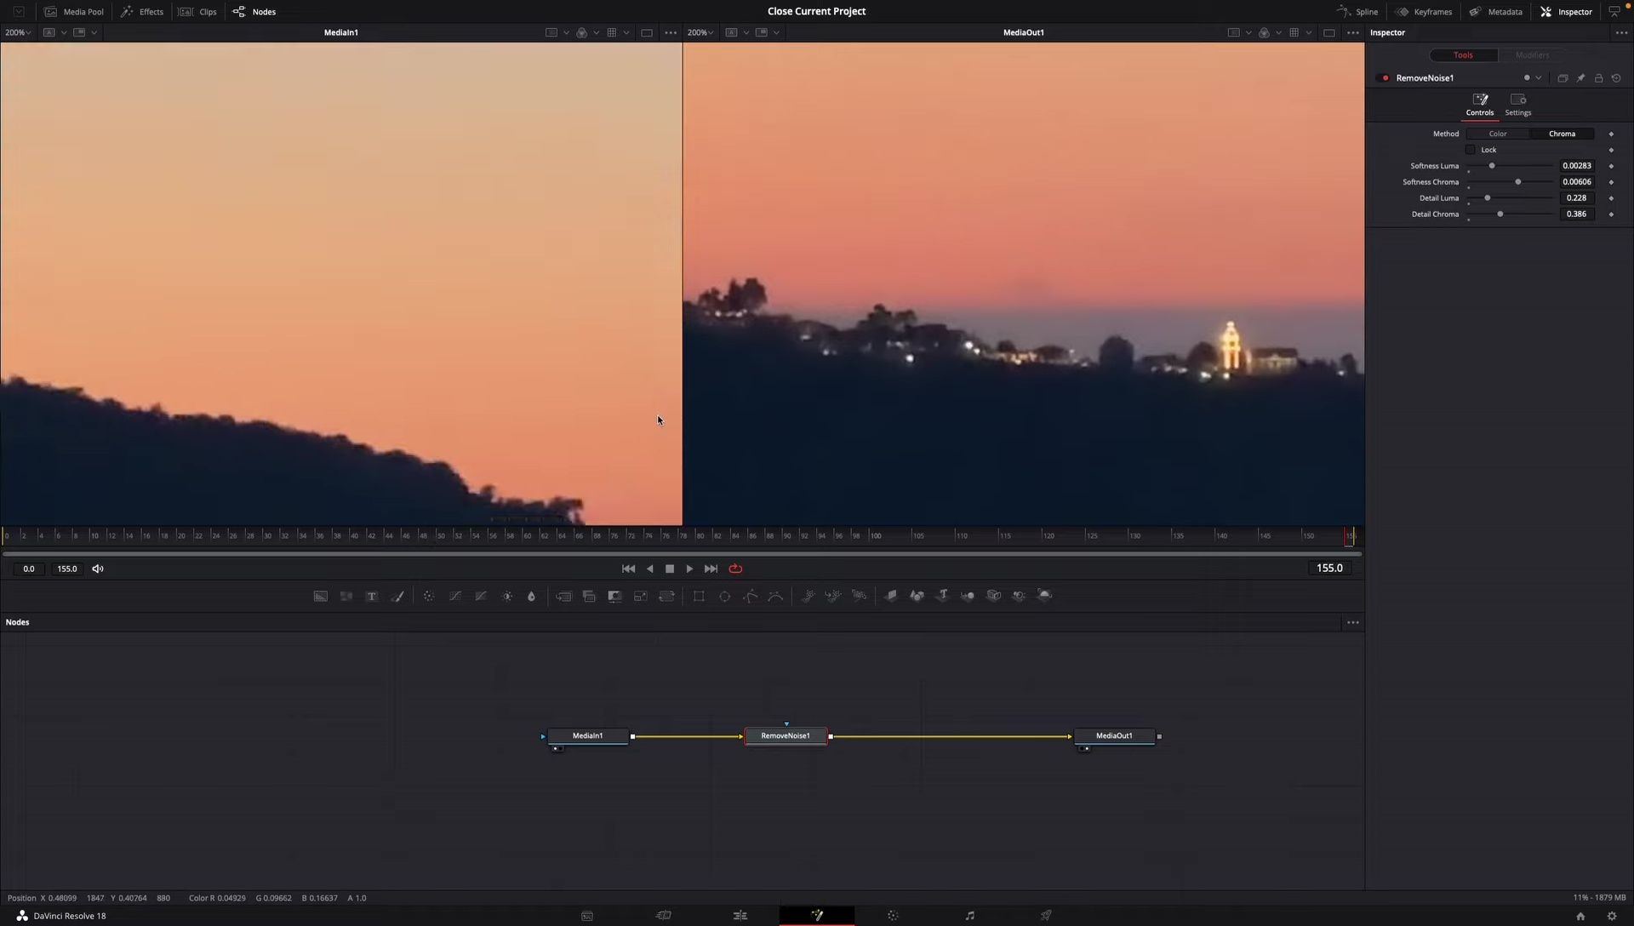Set Method to Chroma
1634x926 pixels.
point(1562,134)
